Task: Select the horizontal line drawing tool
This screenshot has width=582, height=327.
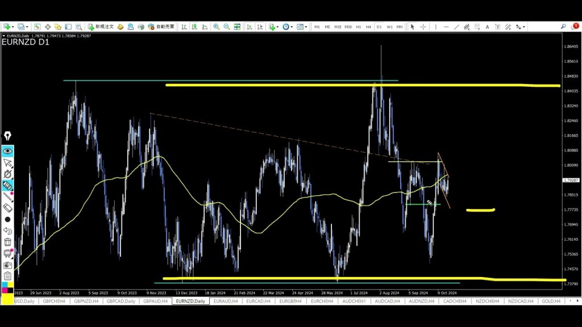Action: [446, 27]
